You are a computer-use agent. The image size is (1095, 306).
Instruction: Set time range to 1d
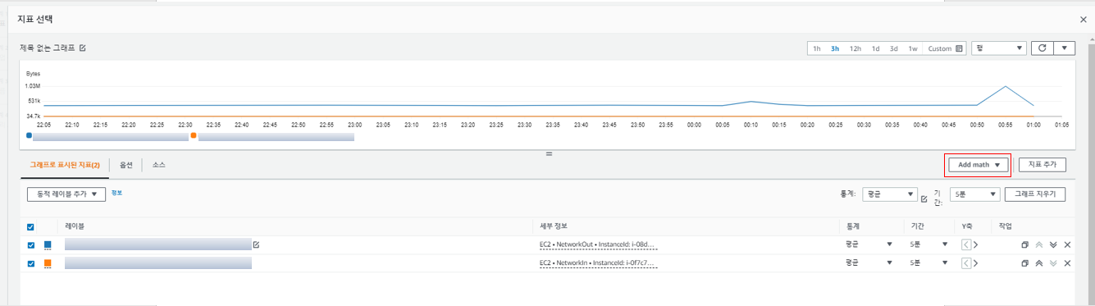click(x=876, y=48)
